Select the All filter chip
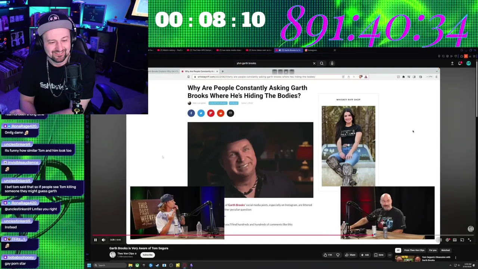The height and width of the screenshot is (269, 478). pyautogui.click(x=398, y=250)
